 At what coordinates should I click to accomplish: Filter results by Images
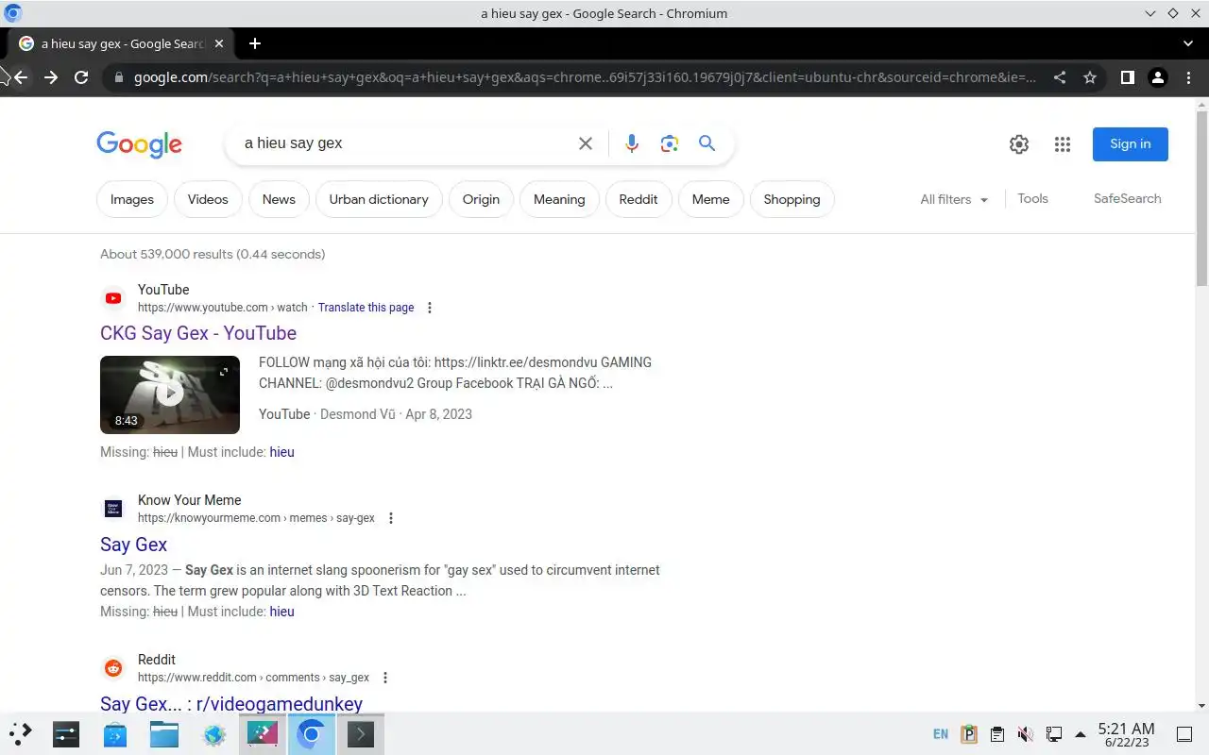[132, 199]
